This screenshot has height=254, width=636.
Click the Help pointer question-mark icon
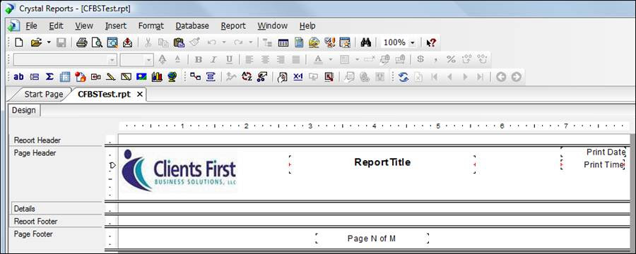point(431,42)
